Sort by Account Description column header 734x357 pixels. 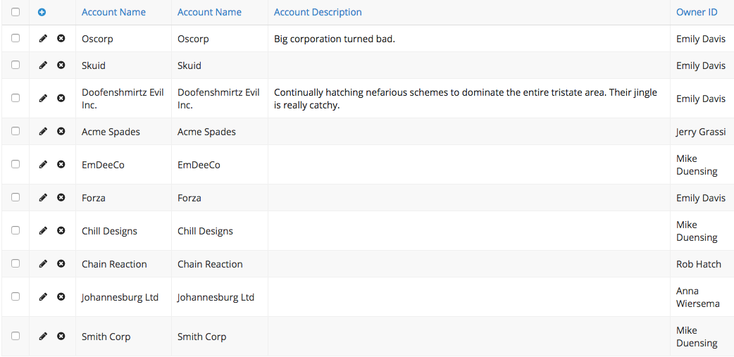318,12
